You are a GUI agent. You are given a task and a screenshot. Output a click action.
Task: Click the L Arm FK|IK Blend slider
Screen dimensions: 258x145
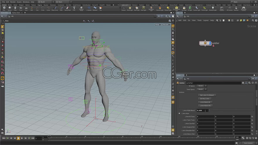pyautogui.click(x=231, y=110)
